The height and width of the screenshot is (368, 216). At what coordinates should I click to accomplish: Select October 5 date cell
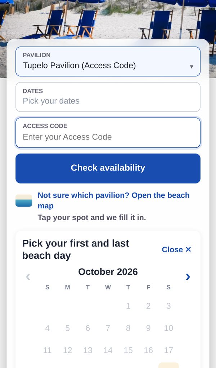[68, 328]
